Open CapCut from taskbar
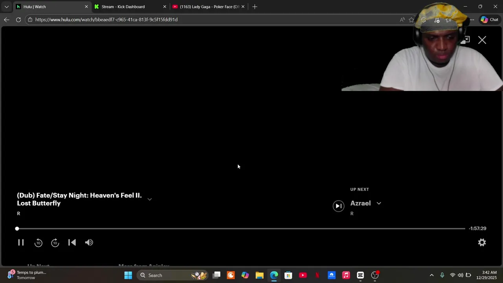The height and width of the screenshot is (283, 503). (x=360, y=275)
